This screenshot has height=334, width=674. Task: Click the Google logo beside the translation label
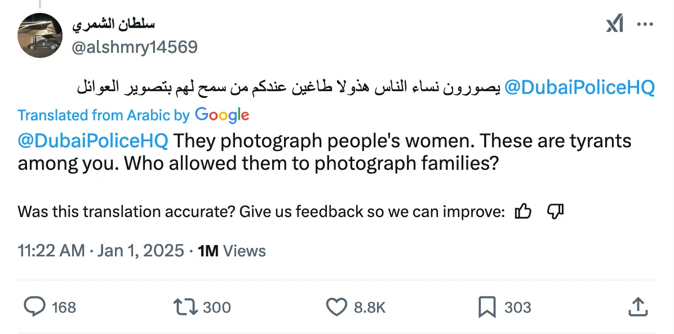222,115
